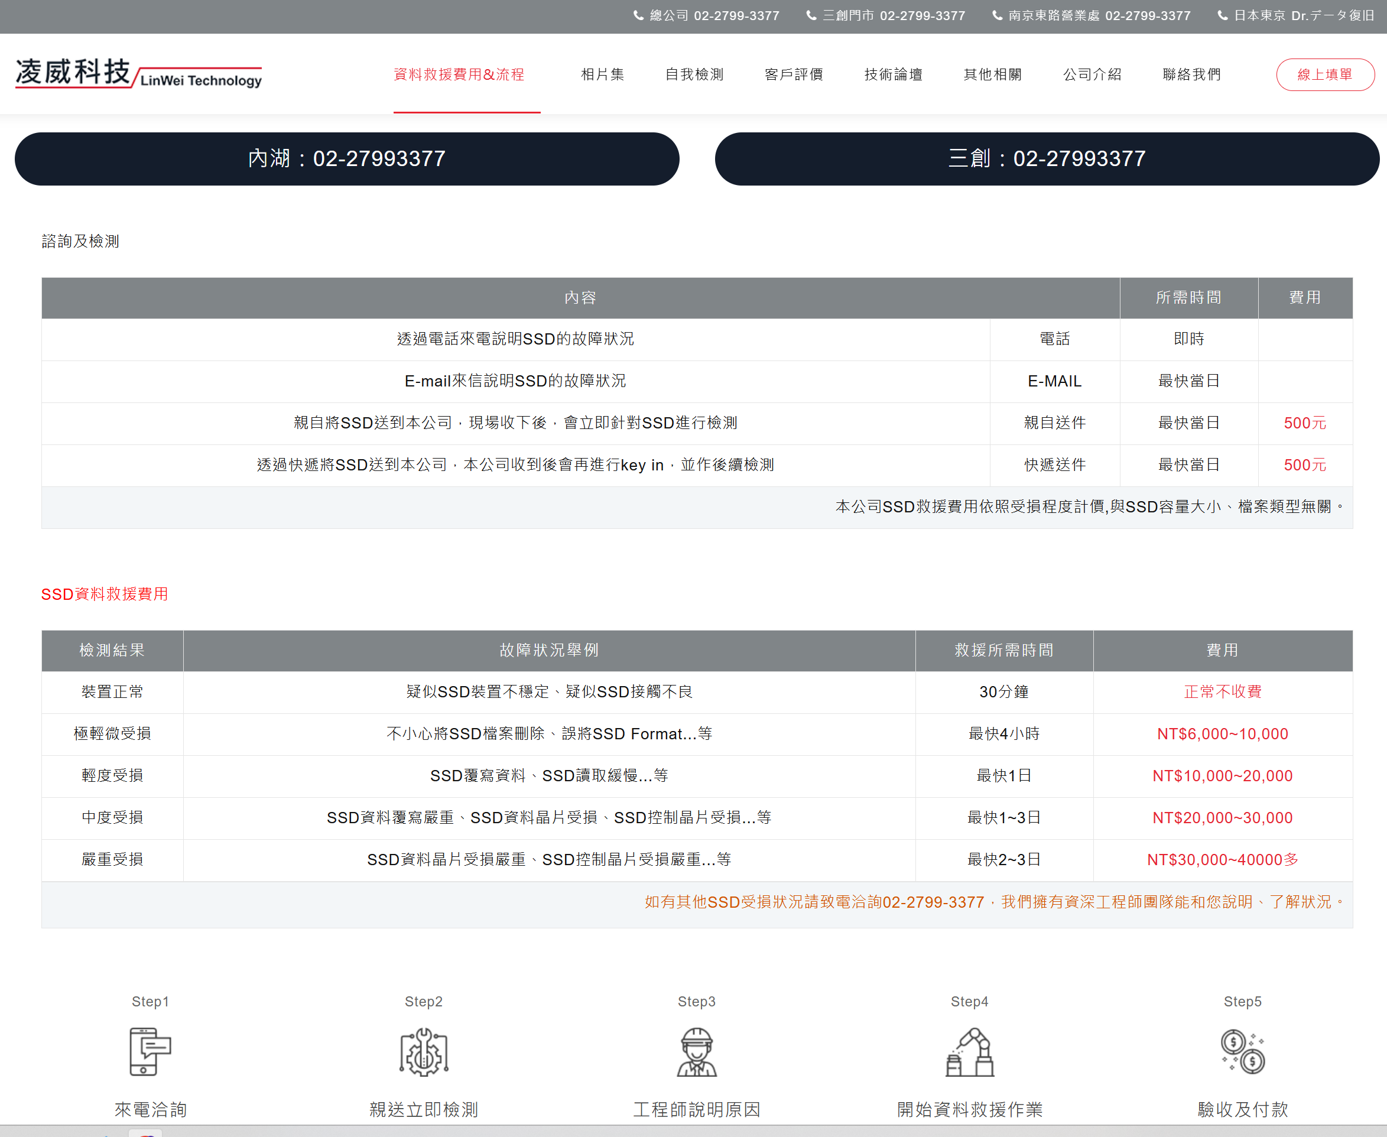
Task: Click the phone icon beside 南京東路營業處
Action: 998,15
